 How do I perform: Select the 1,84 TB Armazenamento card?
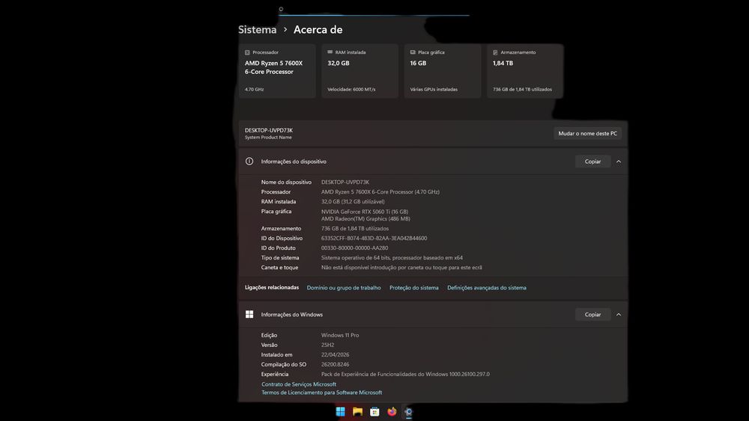pos(525,71)
